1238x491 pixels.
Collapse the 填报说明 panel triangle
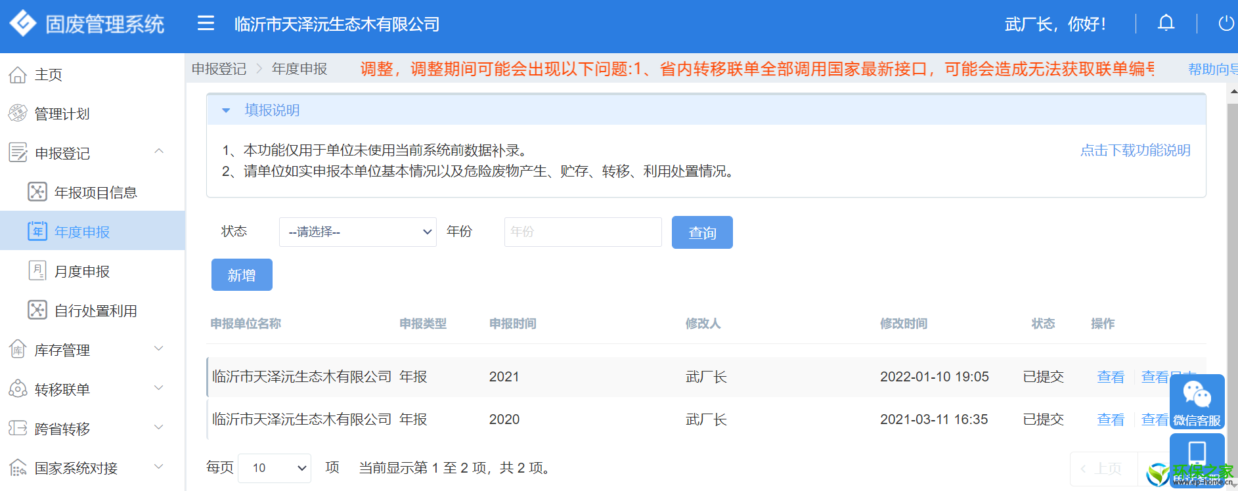point(226,110)
